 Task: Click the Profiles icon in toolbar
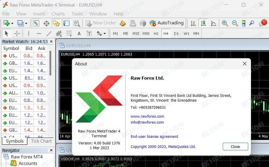point(20,23)
